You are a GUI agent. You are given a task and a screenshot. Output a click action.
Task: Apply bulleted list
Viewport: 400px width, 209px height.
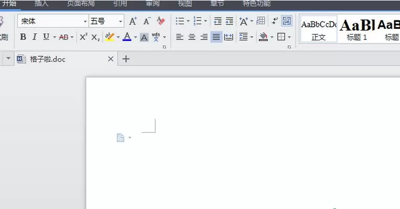pos(180,21)
